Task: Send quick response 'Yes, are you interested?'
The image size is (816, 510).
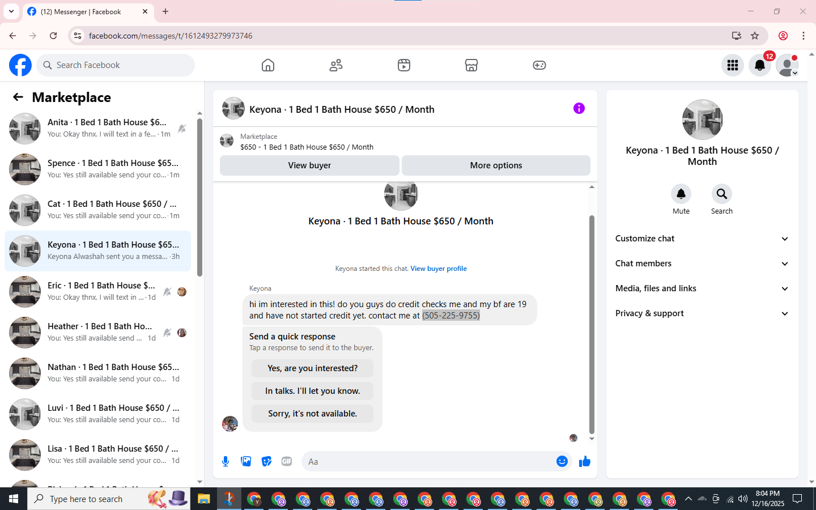Action: (312, 368)
